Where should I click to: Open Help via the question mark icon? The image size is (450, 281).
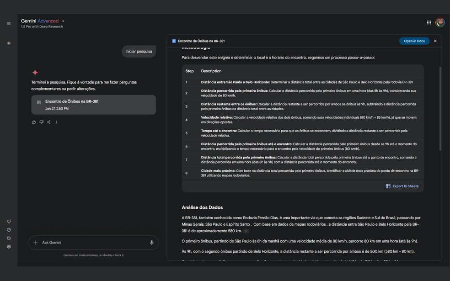coord(8,229)
